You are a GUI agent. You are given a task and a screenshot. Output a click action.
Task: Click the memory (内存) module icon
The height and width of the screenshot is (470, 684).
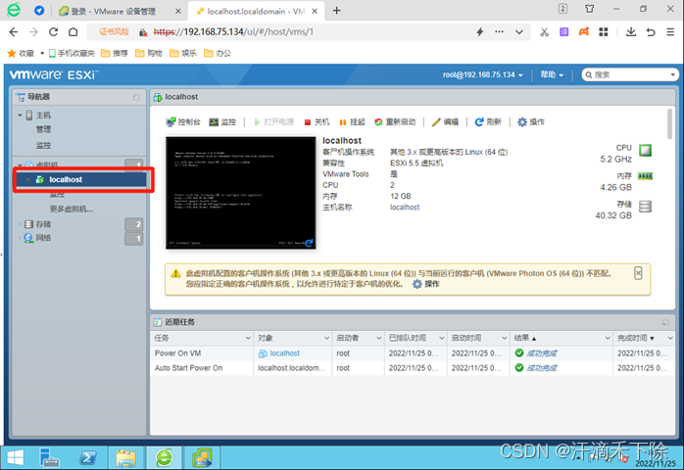pos(645,176)
